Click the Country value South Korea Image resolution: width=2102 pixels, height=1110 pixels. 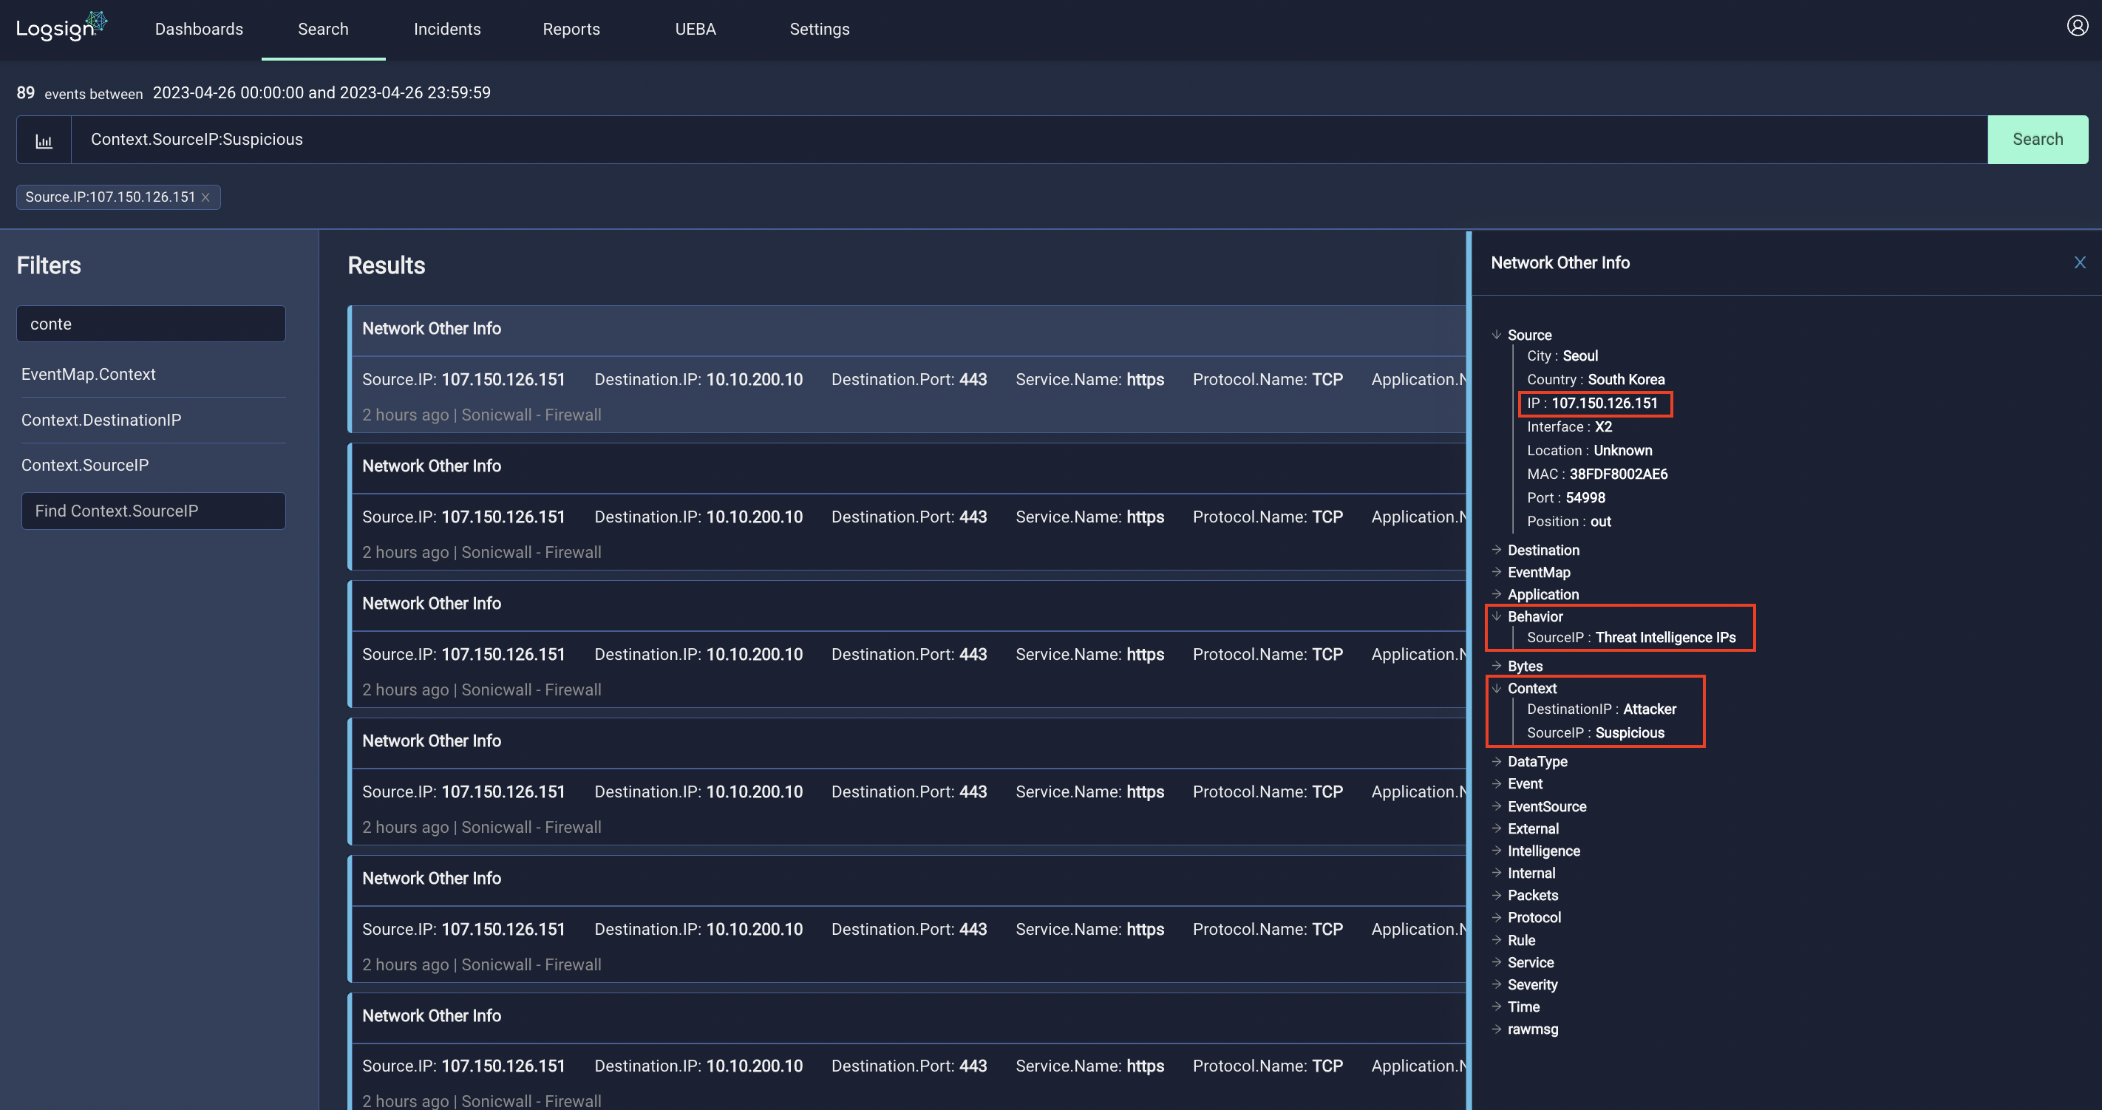1625,380
